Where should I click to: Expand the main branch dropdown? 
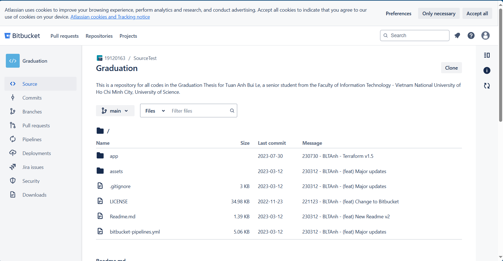115,111
